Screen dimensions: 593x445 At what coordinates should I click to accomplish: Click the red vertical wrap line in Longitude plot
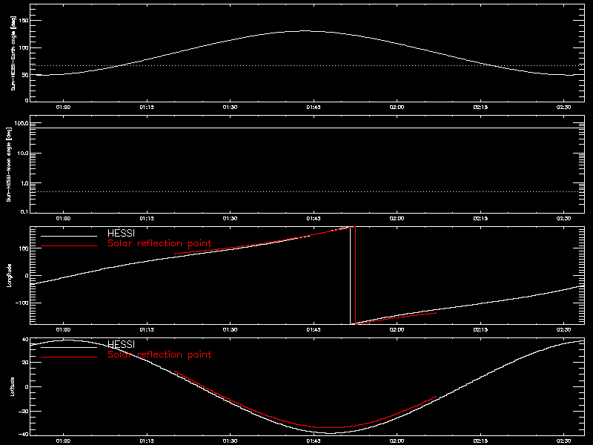coord(356,275)
